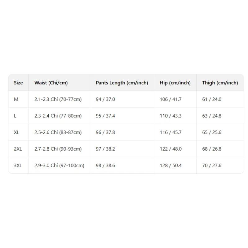Click the Size column header
Image resolution: width=248 pixels, height=248 pixels.
click(x=18, y=83)
